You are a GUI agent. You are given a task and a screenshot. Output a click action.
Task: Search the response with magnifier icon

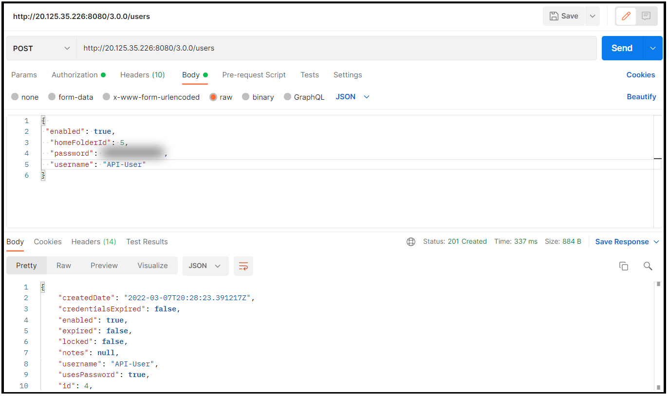tap(648, 266)
